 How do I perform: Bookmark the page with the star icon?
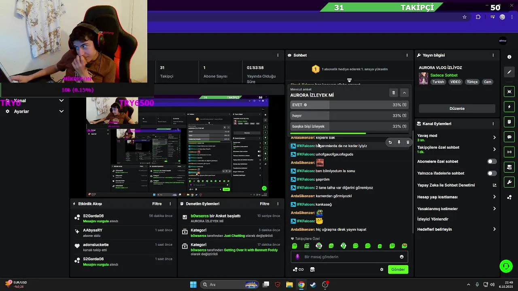(465, 17)
